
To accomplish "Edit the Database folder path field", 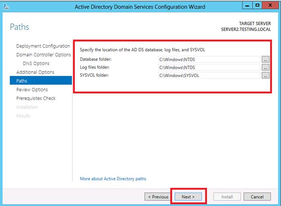I will 209,59.
